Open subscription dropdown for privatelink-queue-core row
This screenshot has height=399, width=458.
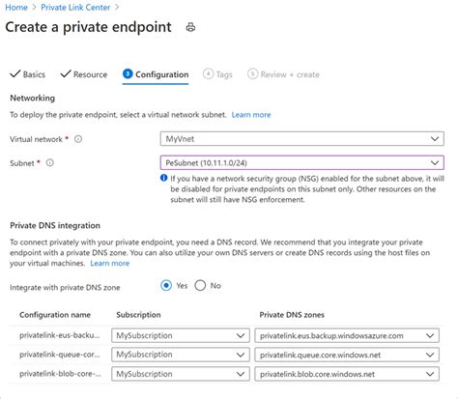pos(181,355)
